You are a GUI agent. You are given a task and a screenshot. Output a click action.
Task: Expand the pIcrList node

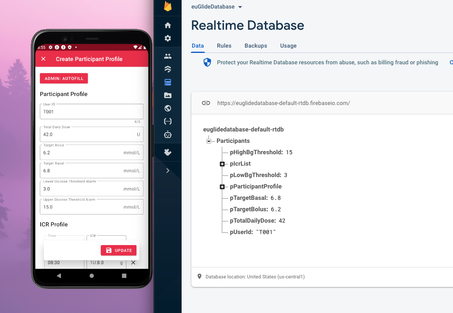coord(222,164)
